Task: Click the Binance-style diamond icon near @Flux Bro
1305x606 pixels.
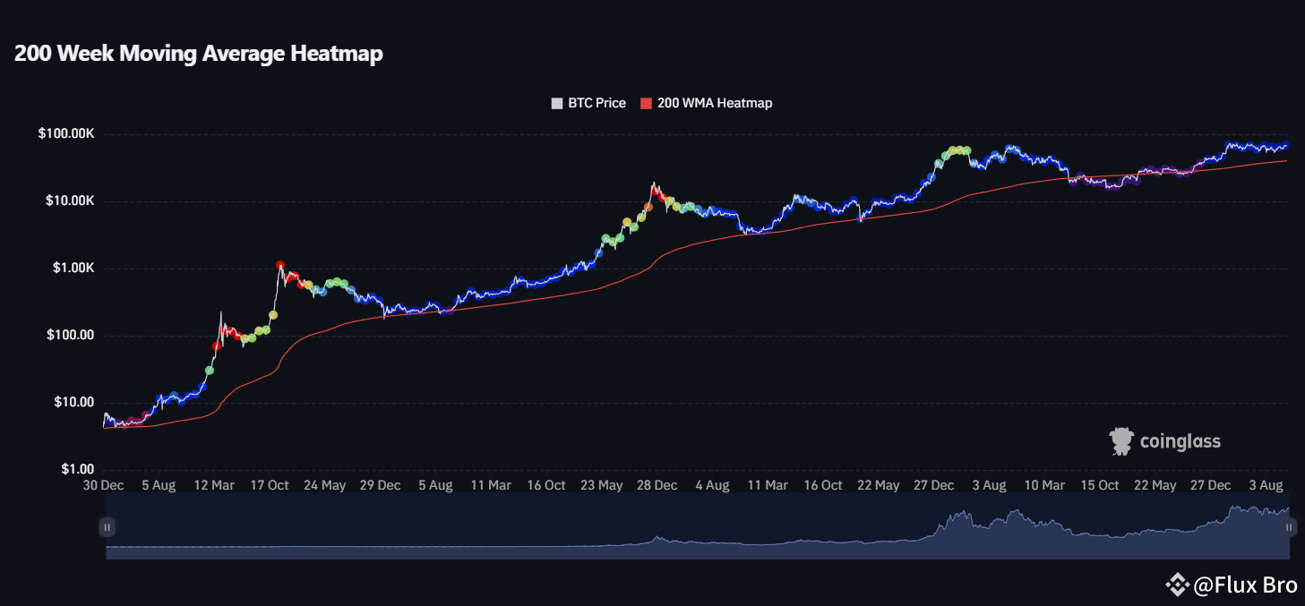Action: point(1176,585)
